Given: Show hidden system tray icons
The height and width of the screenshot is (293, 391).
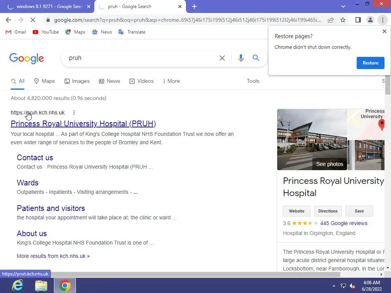Looking at the screenshot, I should 334,286.
